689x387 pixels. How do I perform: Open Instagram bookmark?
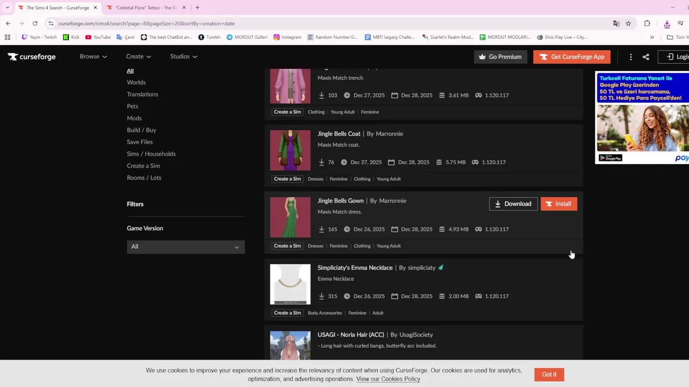click(287, 37)
